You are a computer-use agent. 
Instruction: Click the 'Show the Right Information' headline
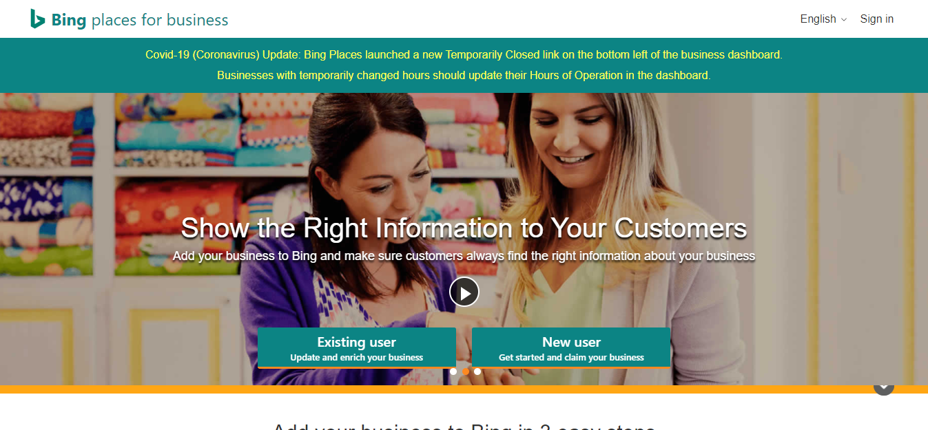pos(464,228)
